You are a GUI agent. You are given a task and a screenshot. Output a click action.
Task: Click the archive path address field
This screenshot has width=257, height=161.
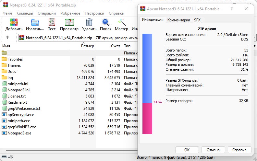click(x=78, y=38)
